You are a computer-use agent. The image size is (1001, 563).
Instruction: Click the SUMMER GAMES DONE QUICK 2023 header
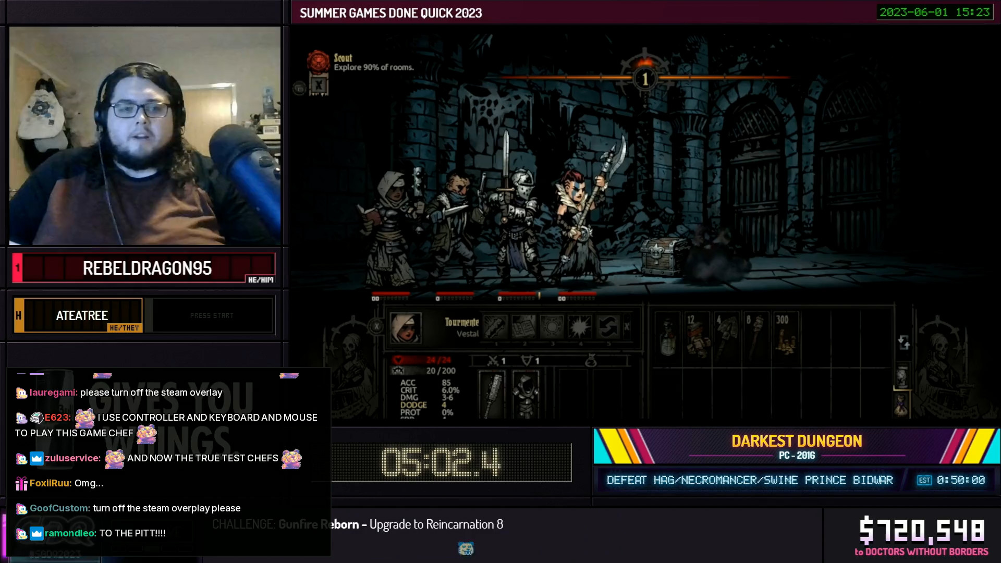point(390,13)
